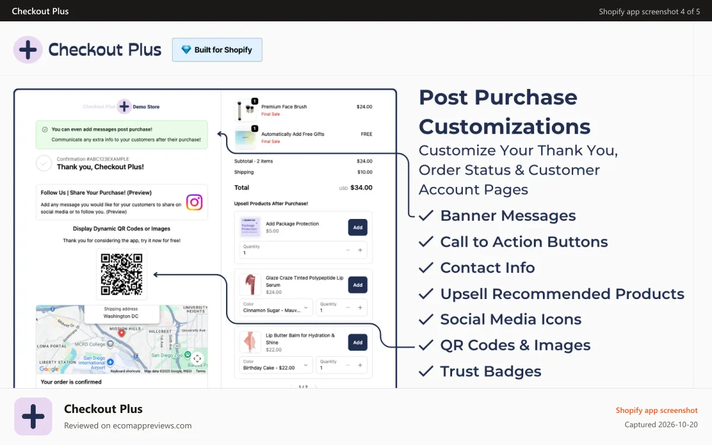Click the Premium Face Brush thumbnail
The height and width of the screenshot is (445, 712).
[246, 110]
